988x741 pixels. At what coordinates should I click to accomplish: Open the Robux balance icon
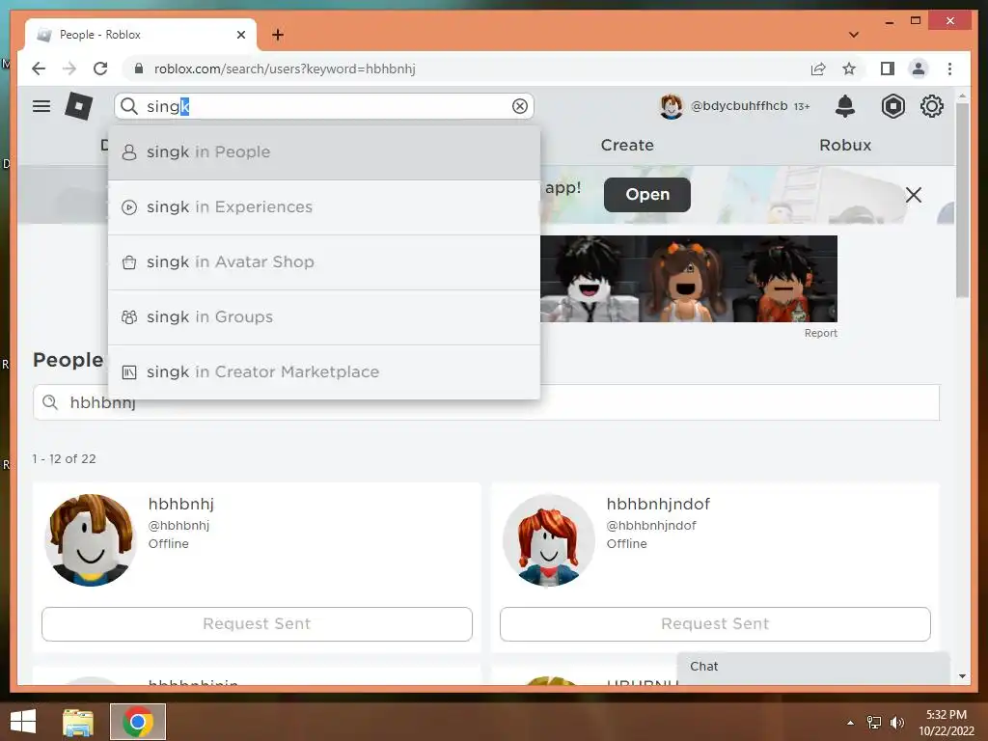(x=892, y=106)
